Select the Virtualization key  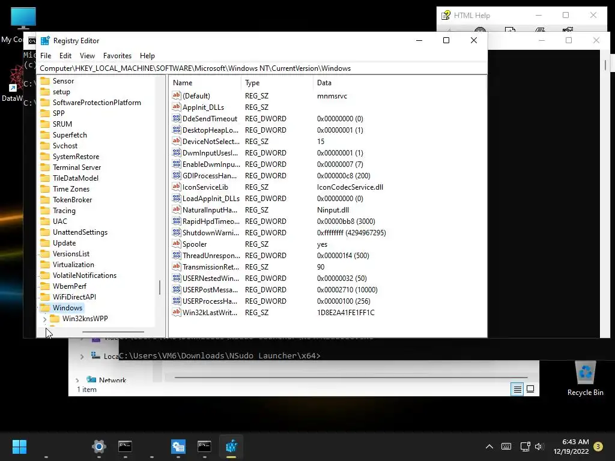click(x=73, y=265)
